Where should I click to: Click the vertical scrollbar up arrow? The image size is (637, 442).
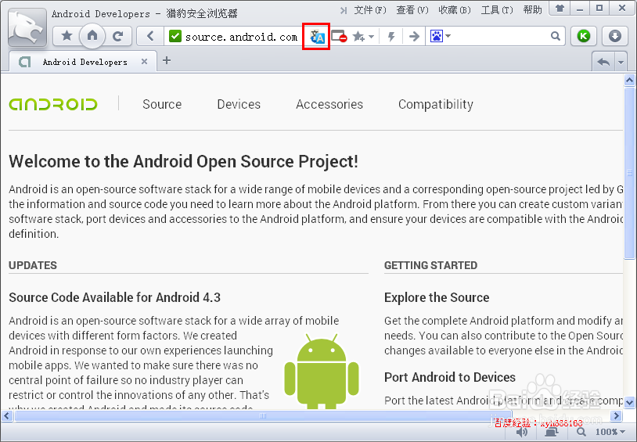tap(629, 81)
